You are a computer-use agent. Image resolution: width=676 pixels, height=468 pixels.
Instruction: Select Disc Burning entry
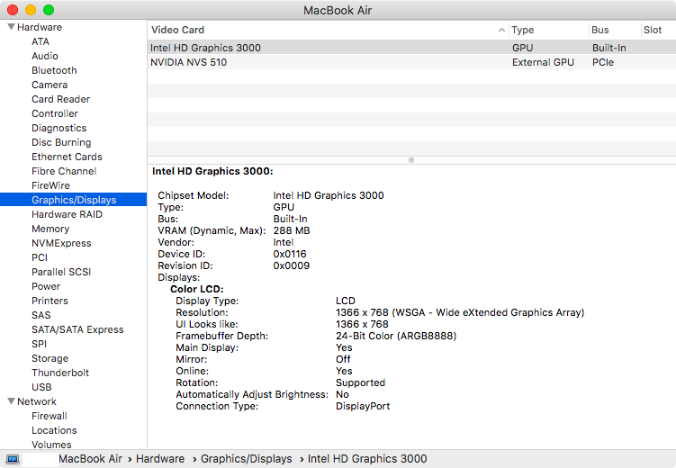[61, 142]
